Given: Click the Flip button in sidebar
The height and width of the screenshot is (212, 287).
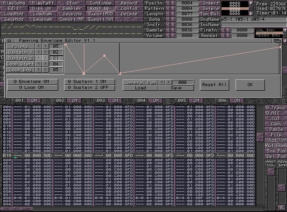Looking at the screenshot, I should pos(276,135).
